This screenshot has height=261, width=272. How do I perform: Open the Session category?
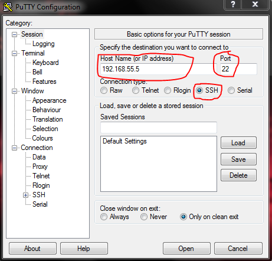coord(32,34)
